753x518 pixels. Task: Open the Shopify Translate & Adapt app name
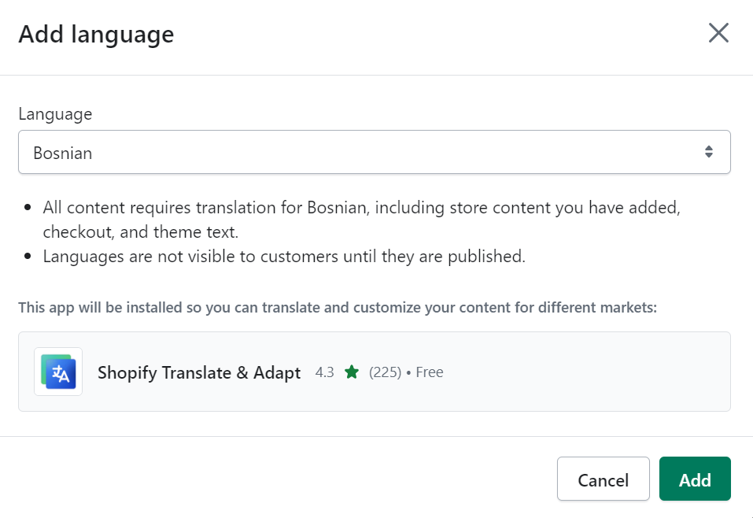199,373
